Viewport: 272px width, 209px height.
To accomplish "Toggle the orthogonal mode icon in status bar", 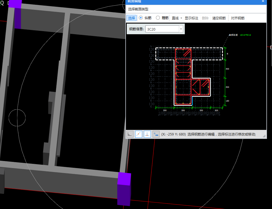I will coord(130,134).
